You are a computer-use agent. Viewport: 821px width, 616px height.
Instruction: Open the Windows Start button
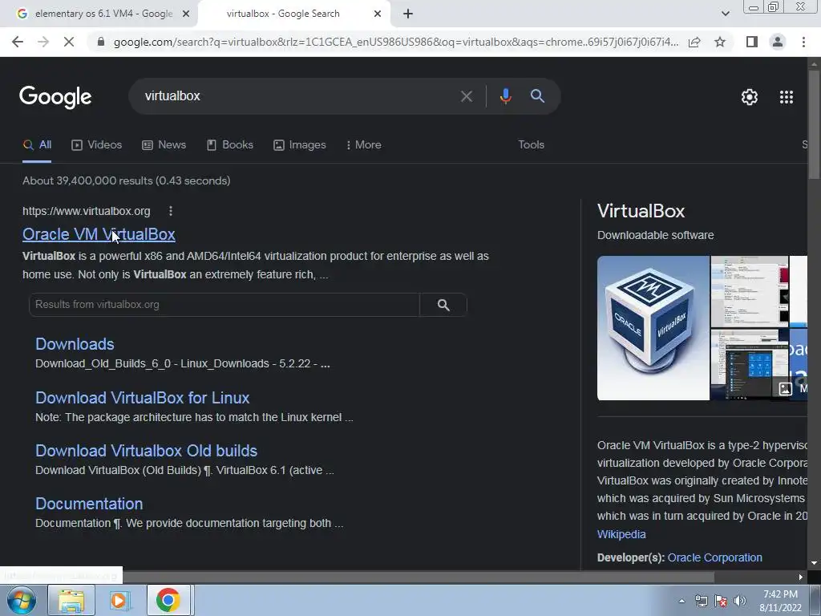[x=21, y=600]
